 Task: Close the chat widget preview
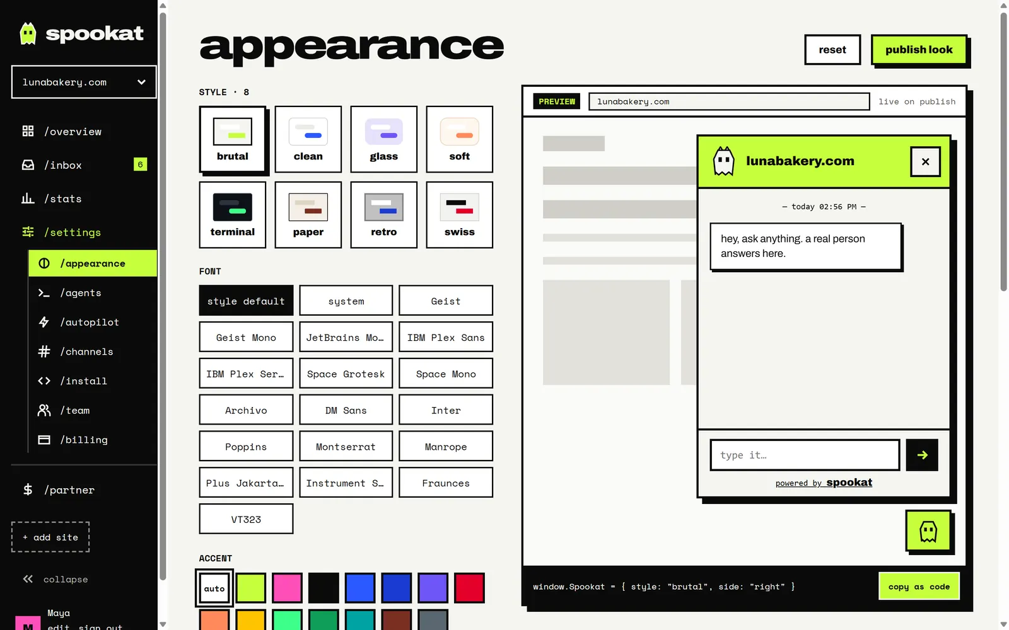click(925, 162)
